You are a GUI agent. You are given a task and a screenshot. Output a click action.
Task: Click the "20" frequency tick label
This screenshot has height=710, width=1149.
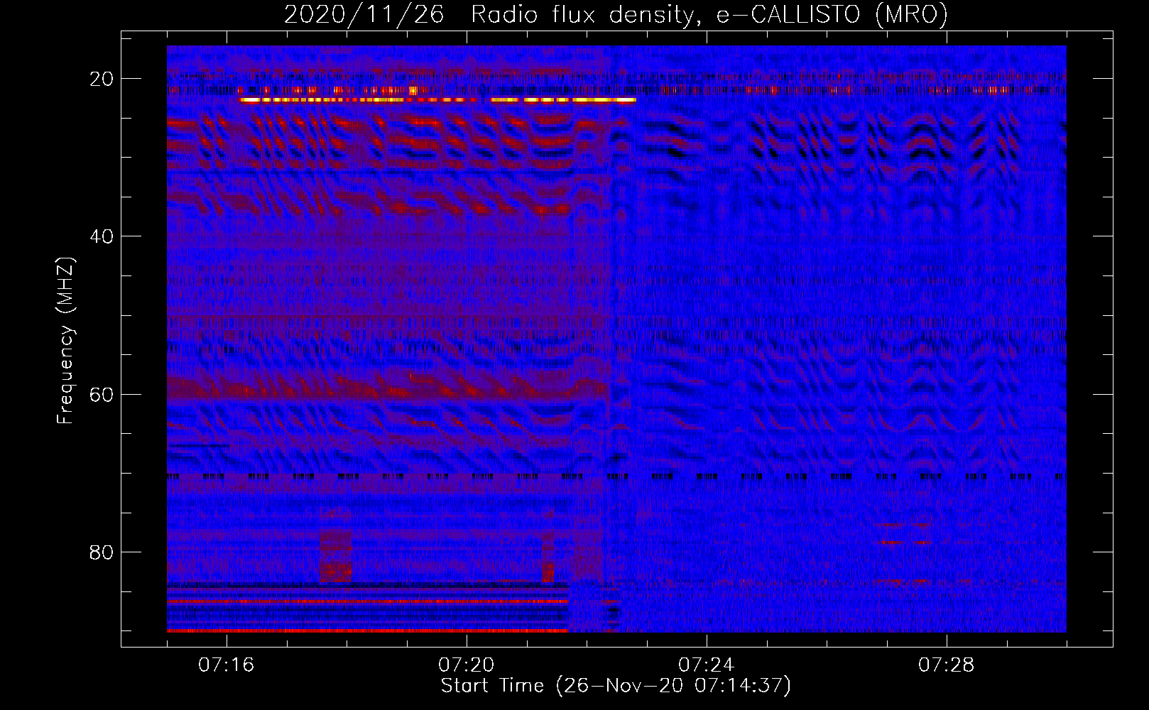[x=102, y=79]
